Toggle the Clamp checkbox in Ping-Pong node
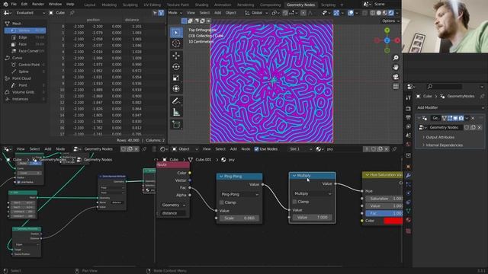Screen dimensions: 488x274 [x=222, y=202]
